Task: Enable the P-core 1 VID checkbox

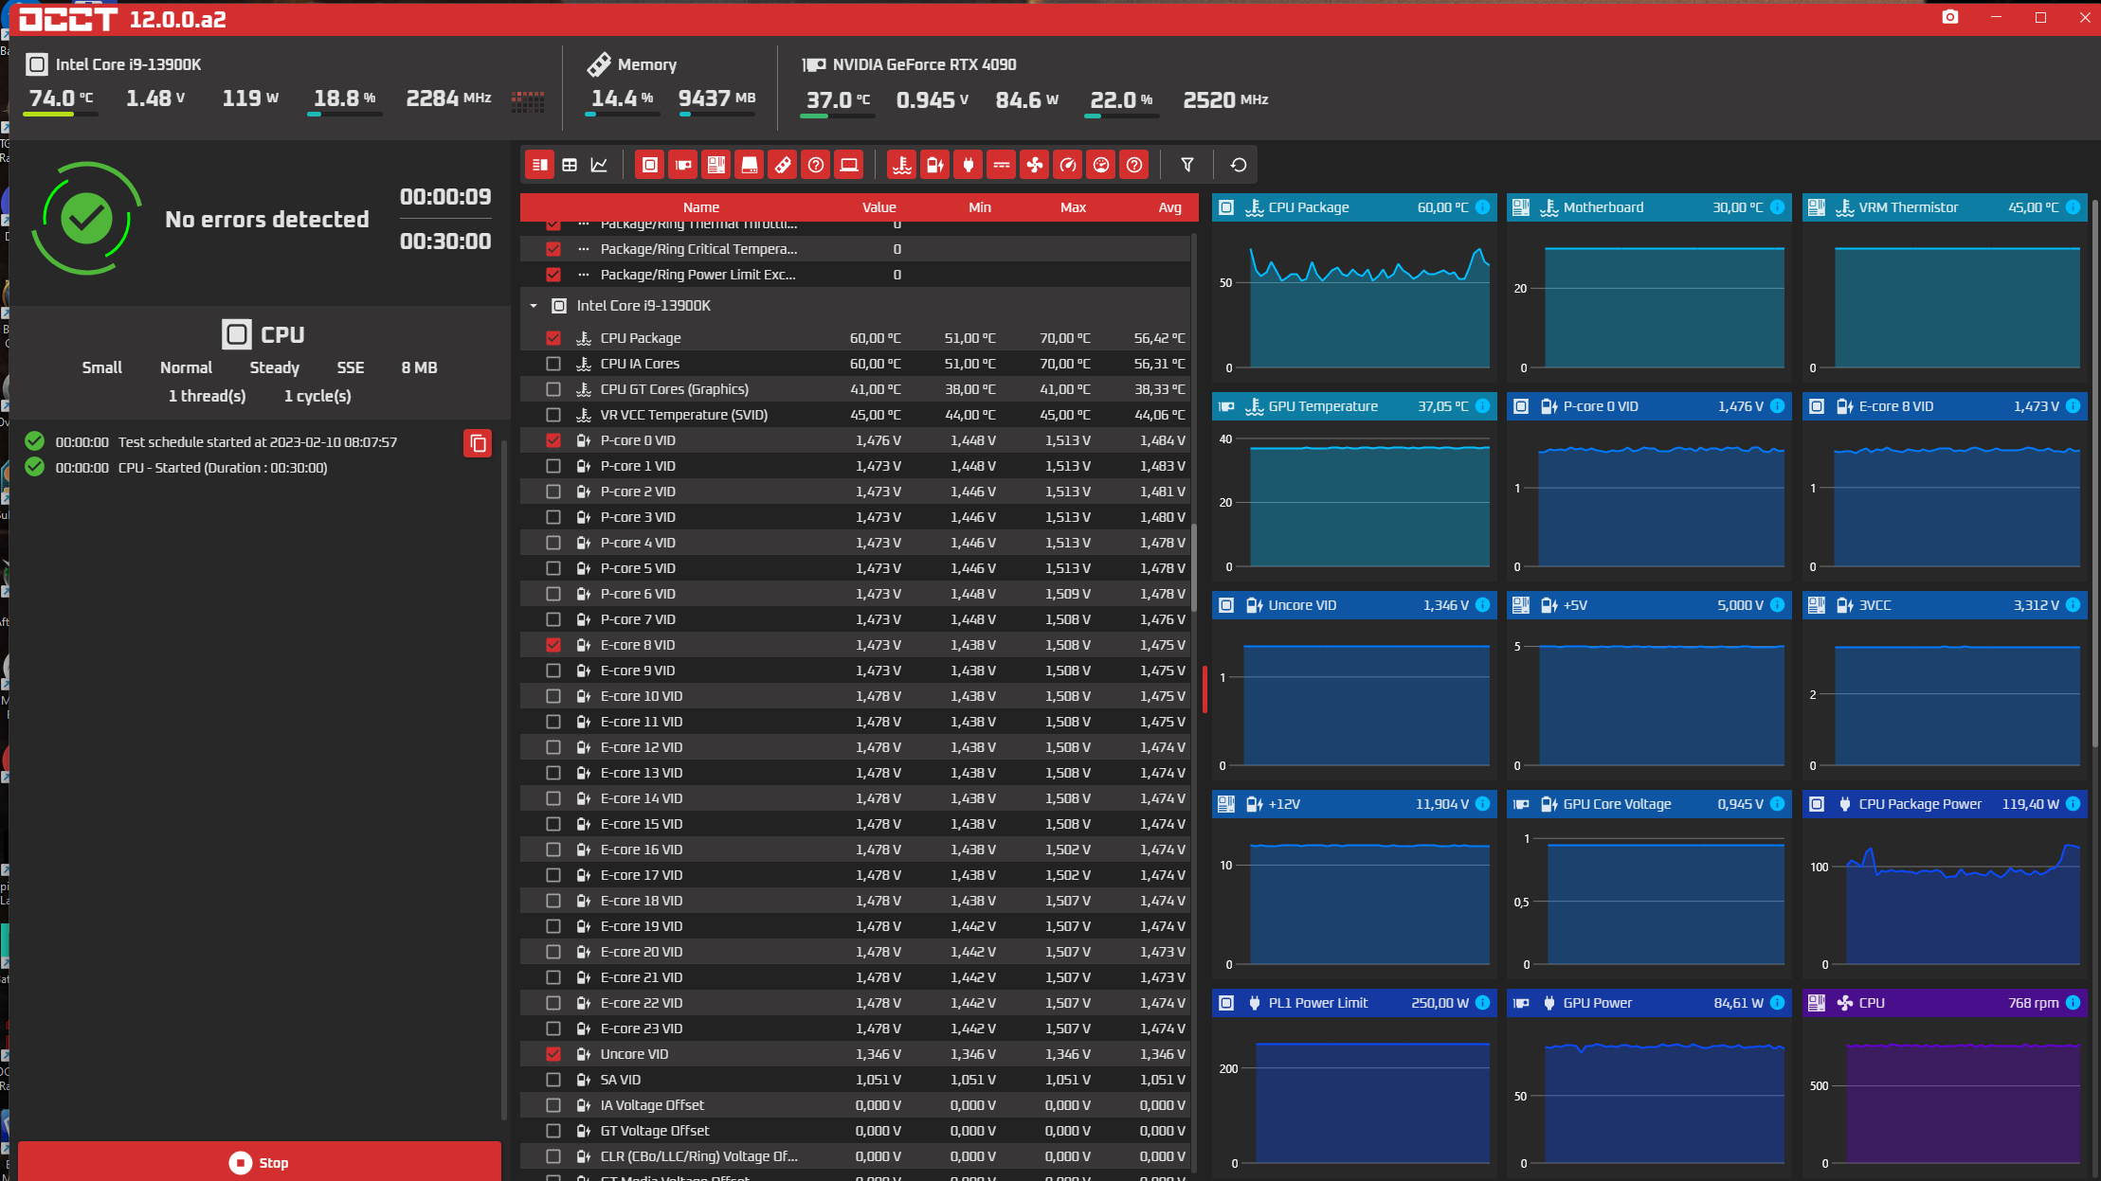Action: click(x=553, y=466)
